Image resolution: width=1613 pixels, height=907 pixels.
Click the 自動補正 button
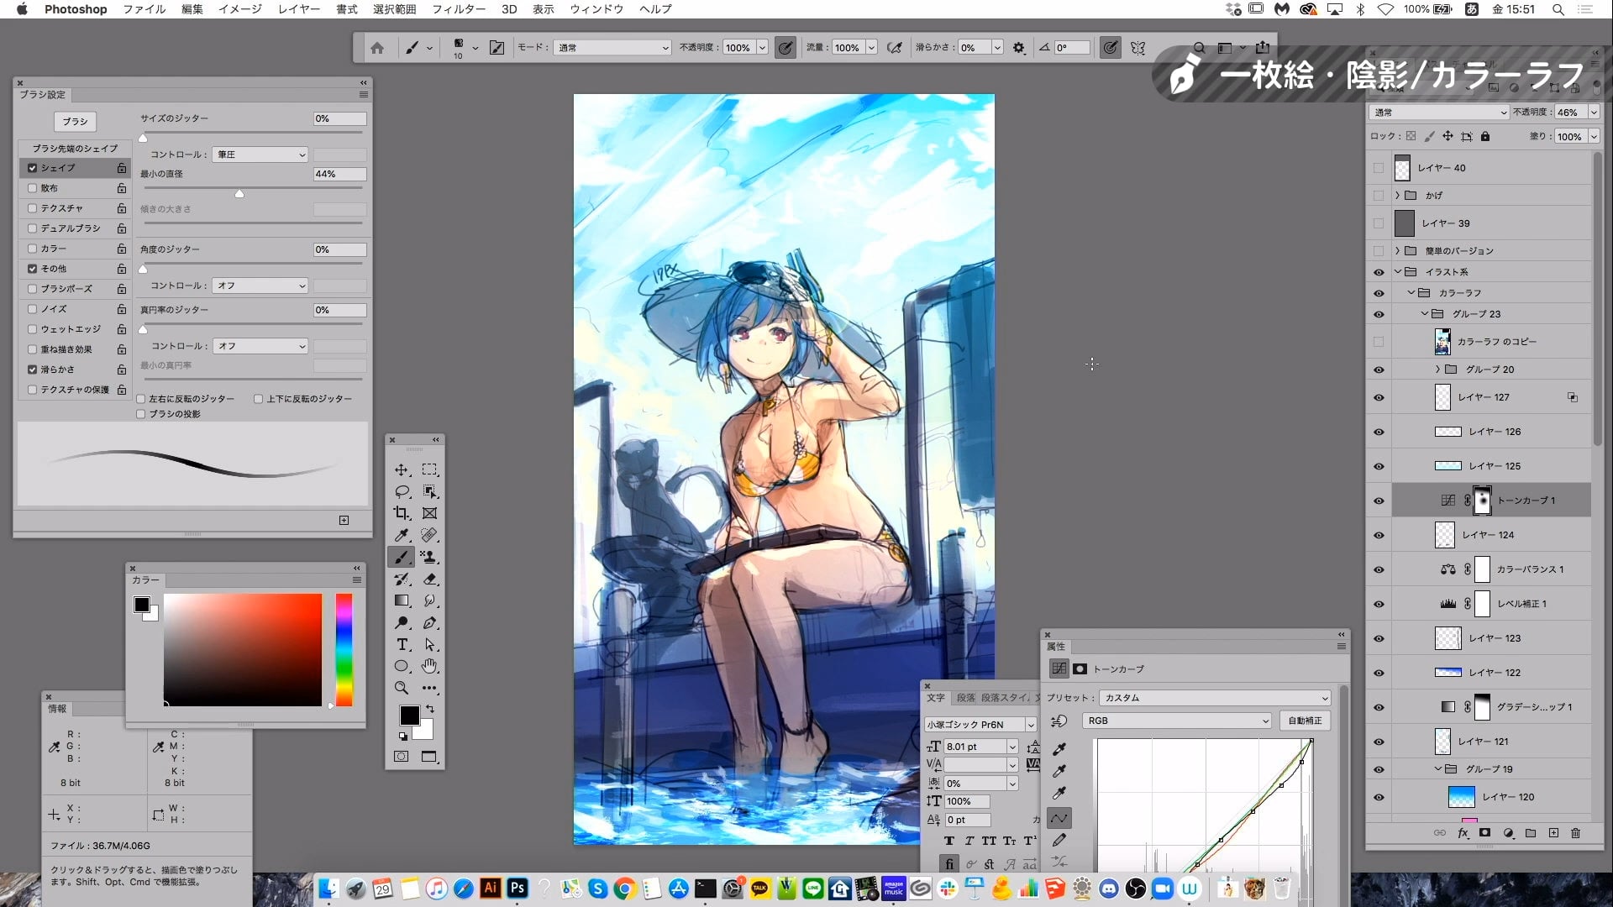[1306, 721]
